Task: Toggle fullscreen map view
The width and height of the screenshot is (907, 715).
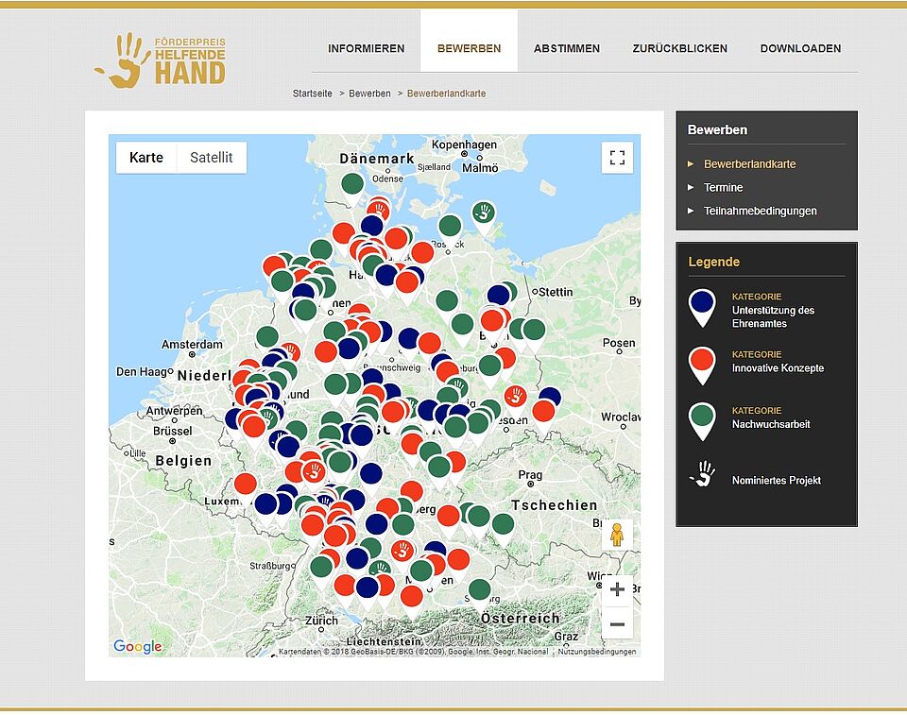Action: tap(617, 158)
